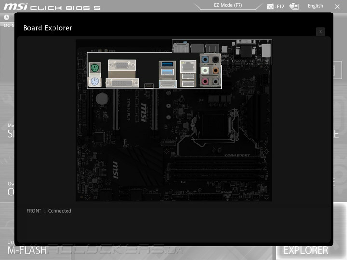Image resolution: width=347 pixels, height=260 pixels.
Task: Click the clock icon behind the dialog
Action: click(7, 17)
